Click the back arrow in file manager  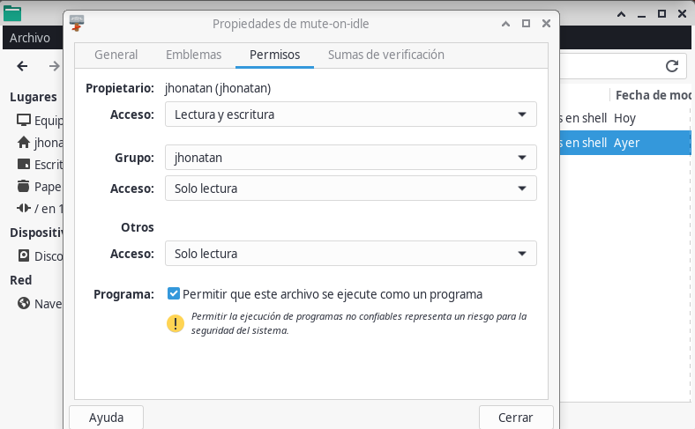pyautogui.click(x=22, y=66)
